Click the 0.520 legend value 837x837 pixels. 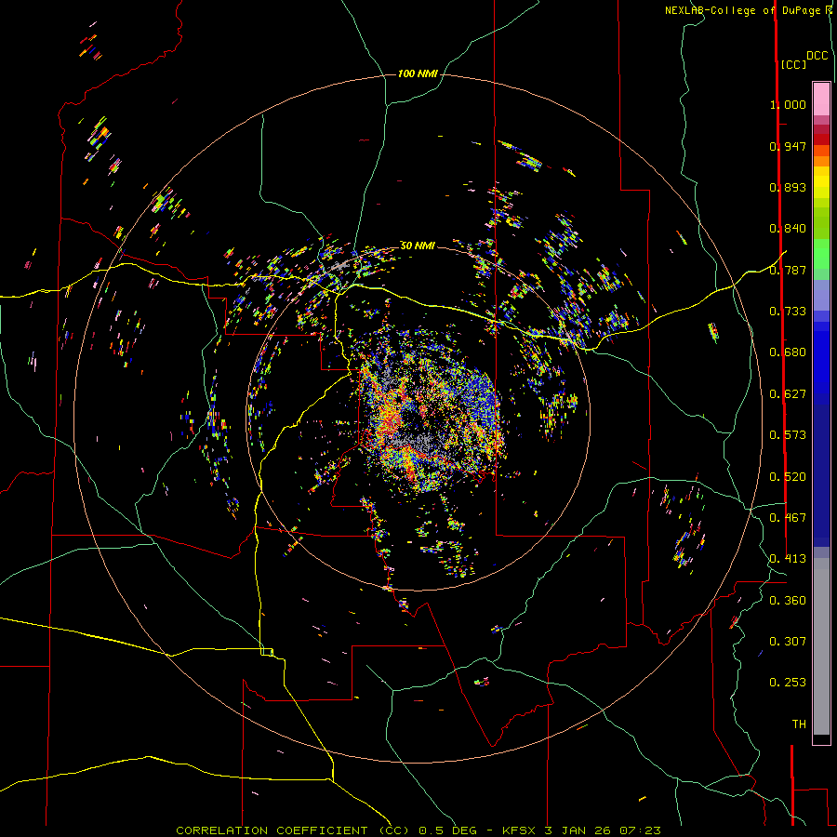(788, 477)
